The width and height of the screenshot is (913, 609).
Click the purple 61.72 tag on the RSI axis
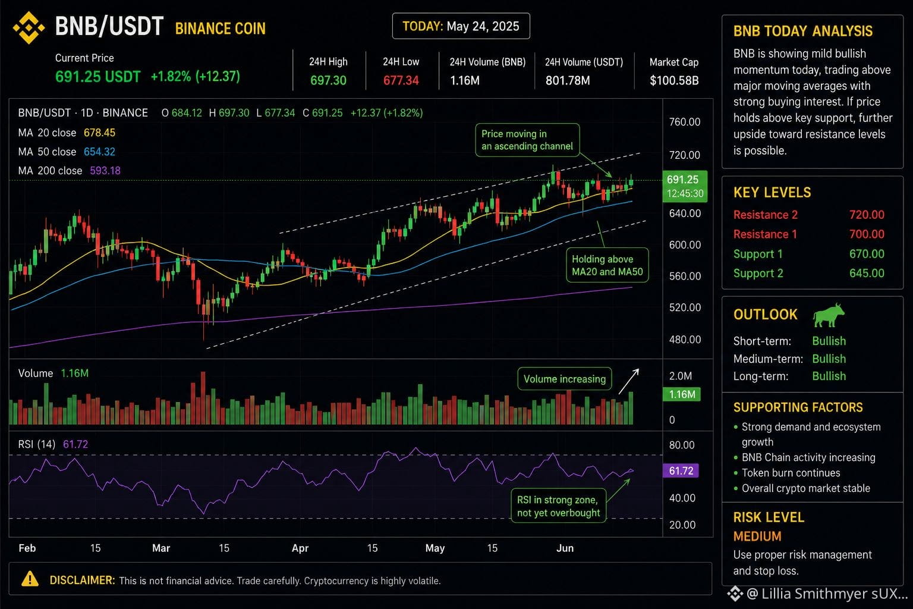click(x=681, y=471)
